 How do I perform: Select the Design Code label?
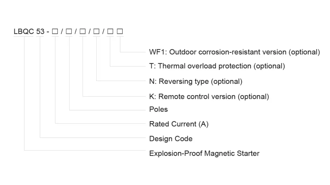click(x=170, y=139)
